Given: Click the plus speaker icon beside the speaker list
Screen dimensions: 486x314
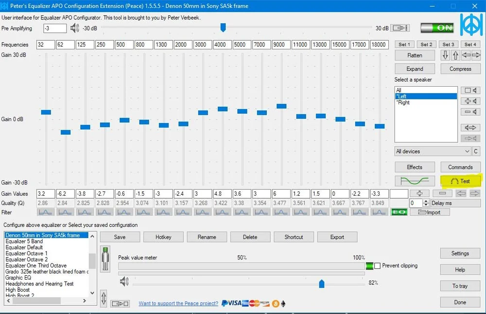Looking at the screenshot, I should 470,101.
